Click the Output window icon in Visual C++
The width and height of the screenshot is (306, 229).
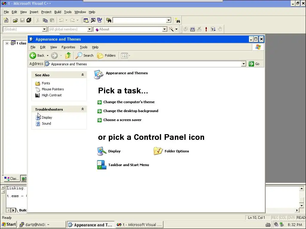[93, 20]
